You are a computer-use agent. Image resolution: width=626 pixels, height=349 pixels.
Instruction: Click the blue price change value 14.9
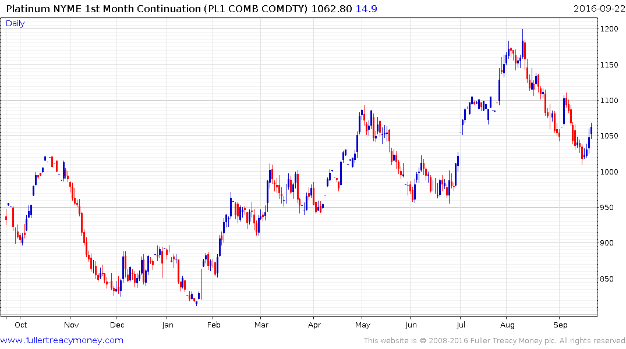(x=366, y=9)
